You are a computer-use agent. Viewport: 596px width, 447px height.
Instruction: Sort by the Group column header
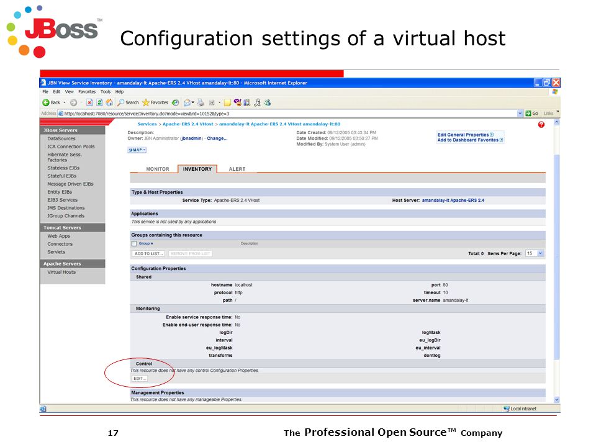(144, 243)
